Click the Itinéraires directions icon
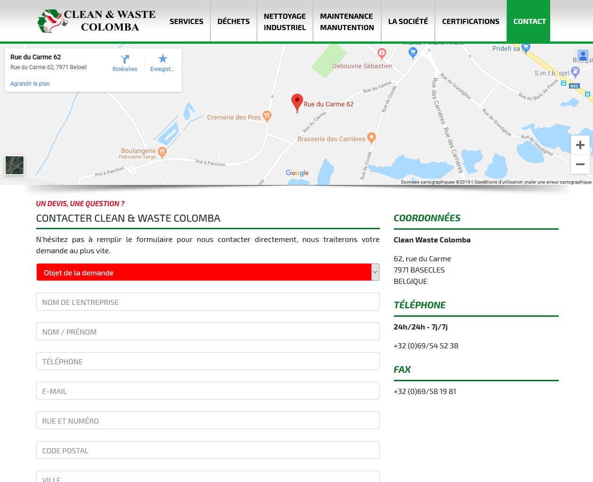593x482 pixels. (125, 59)
